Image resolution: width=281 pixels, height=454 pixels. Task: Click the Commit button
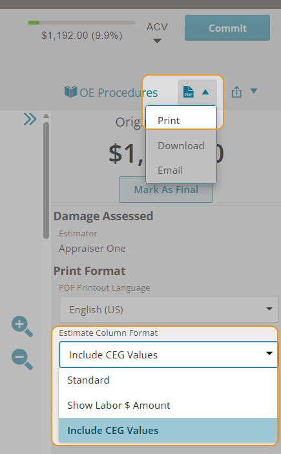pyautogui.click(x=227, y=28)
